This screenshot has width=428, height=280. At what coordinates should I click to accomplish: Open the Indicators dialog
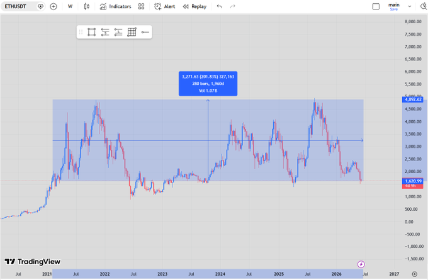[x=115, y=6]
